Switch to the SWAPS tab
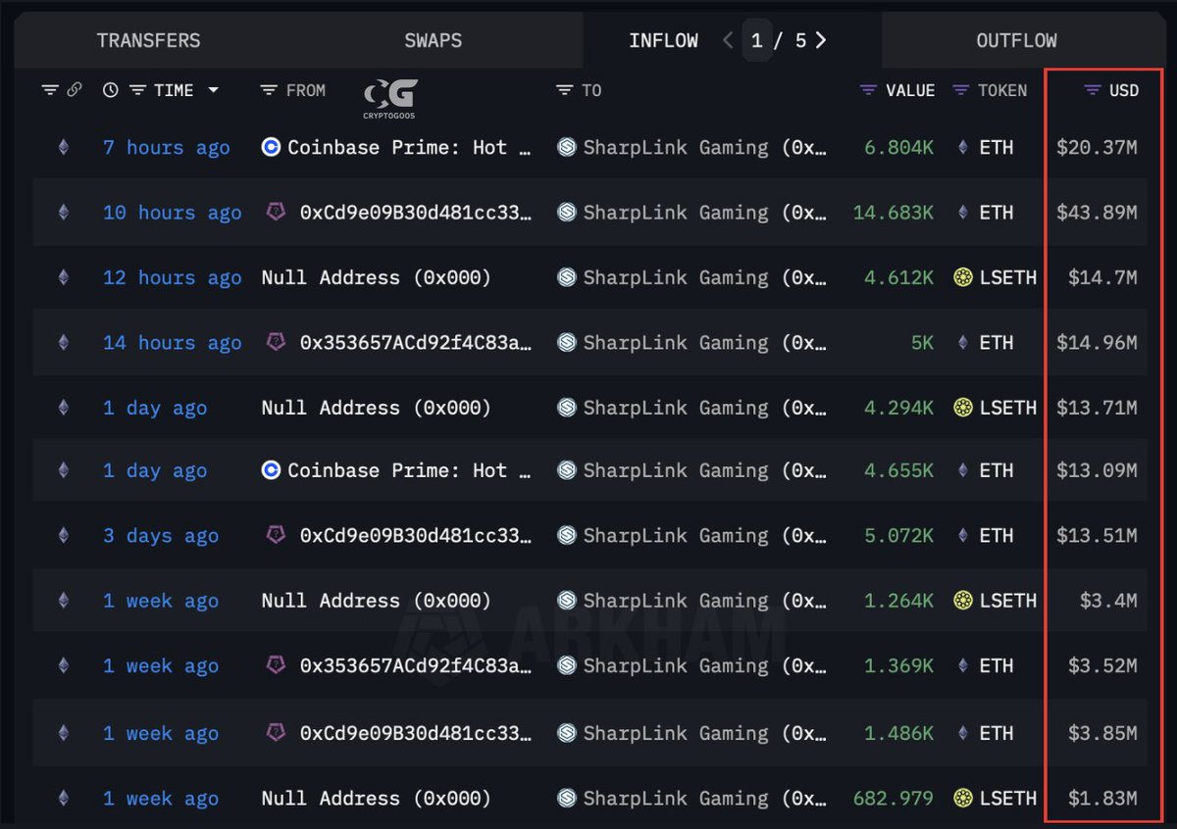1177x829 pixels. click(x=433, y=41)
